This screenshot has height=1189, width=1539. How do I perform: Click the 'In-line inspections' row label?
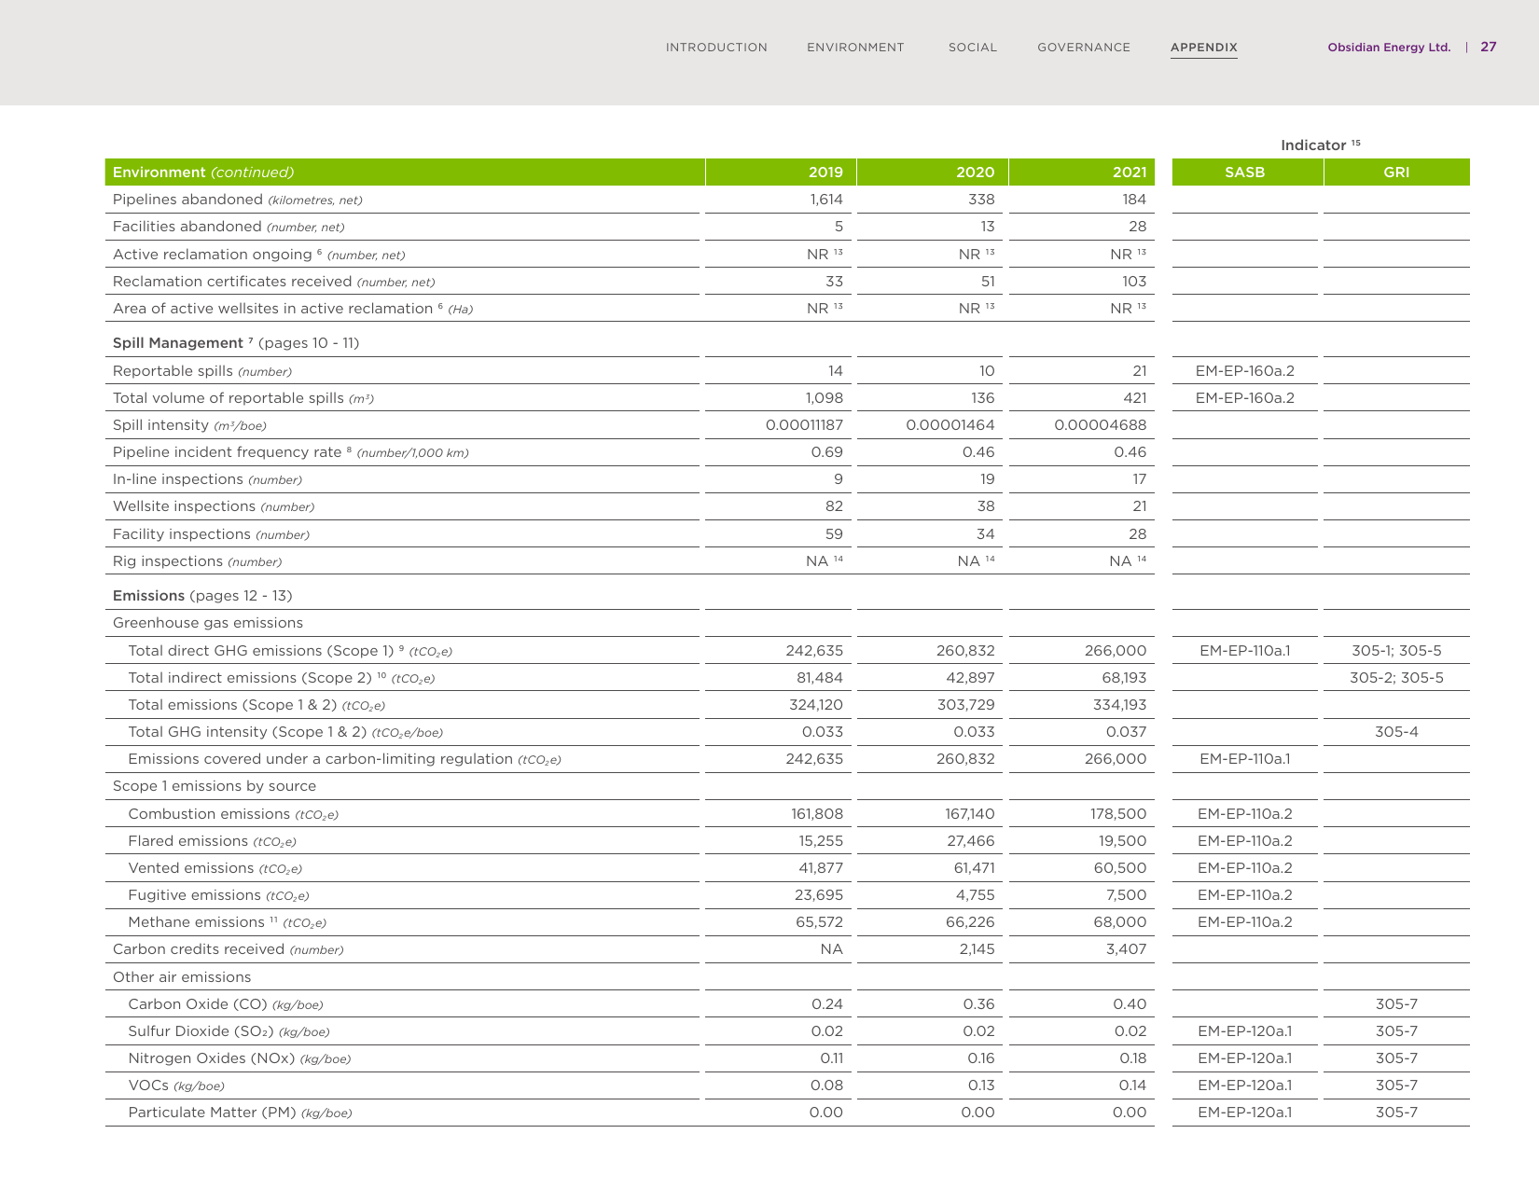point(207,479)
